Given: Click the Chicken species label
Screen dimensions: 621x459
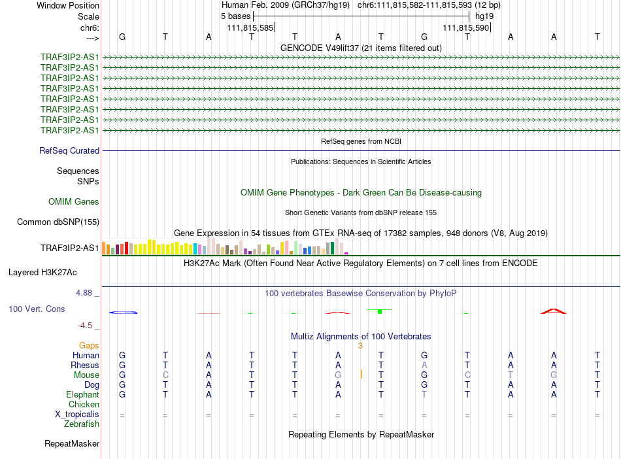Looking at the screenshot, I should click(x=84, y=404).
